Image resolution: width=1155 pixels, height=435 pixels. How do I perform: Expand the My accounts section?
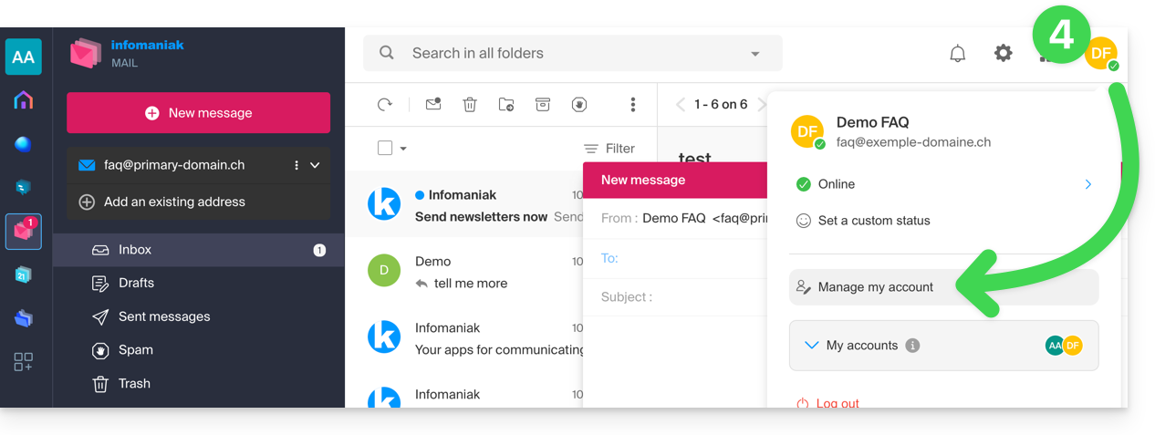point(812,346)
